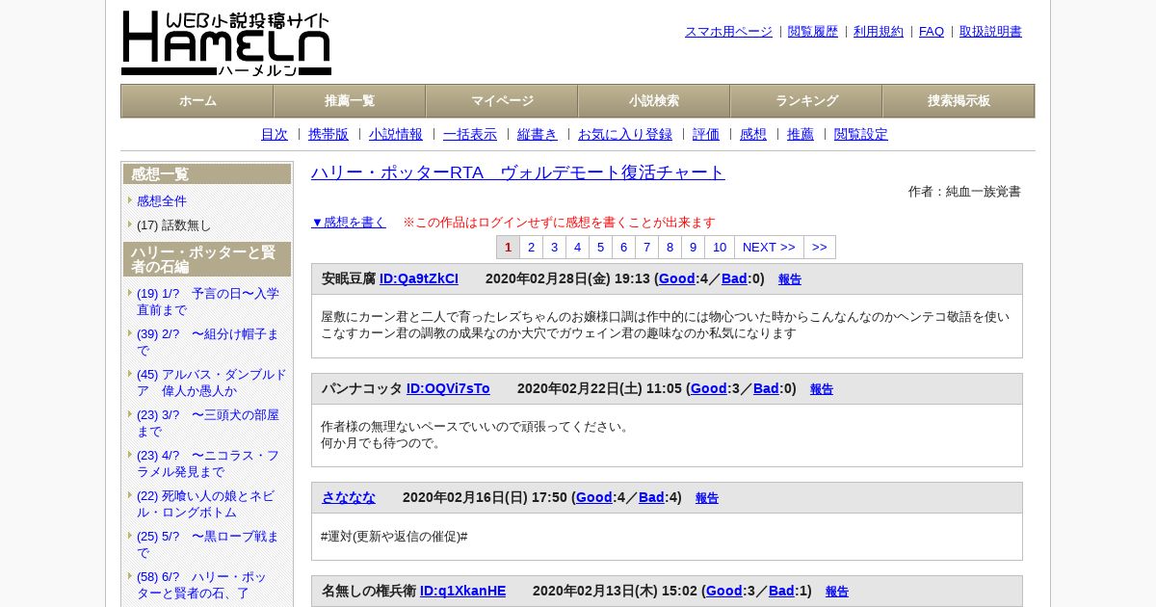Viewport: 1156px width, 607px height.
Task: Open sidebar chapter 2/? 〜組分け帽子まで
Action: (x=208, y=342)
